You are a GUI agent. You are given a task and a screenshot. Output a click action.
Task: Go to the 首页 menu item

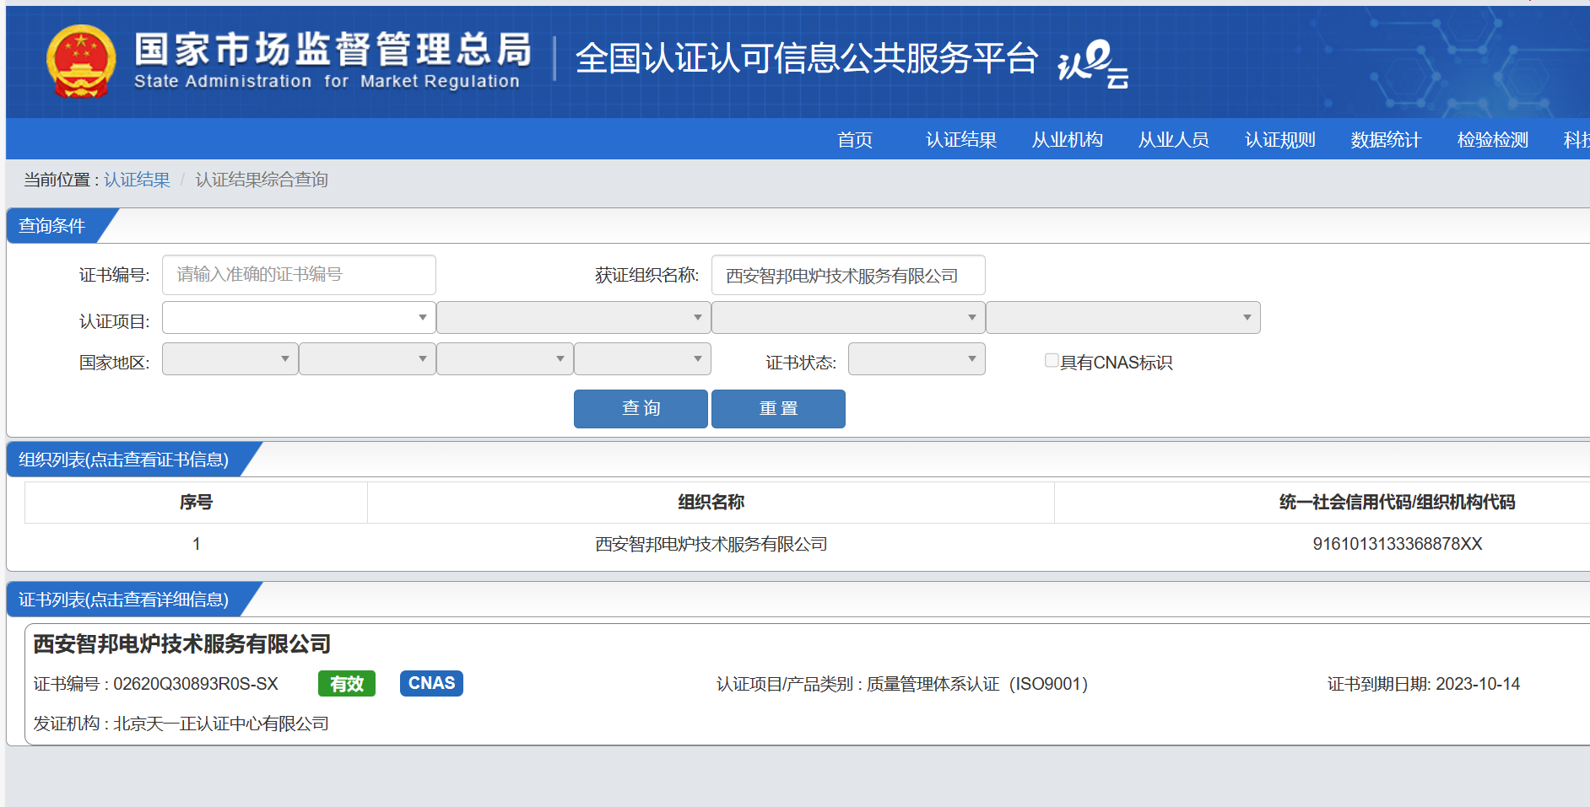tap(855, 140)
